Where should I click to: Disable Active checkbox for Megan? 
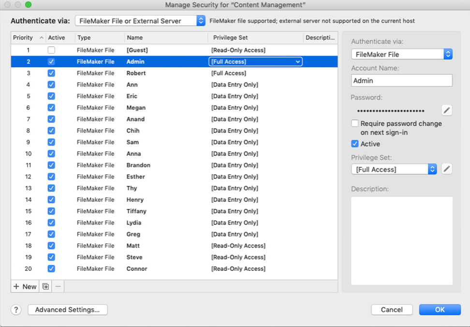(x=51, y=107)
